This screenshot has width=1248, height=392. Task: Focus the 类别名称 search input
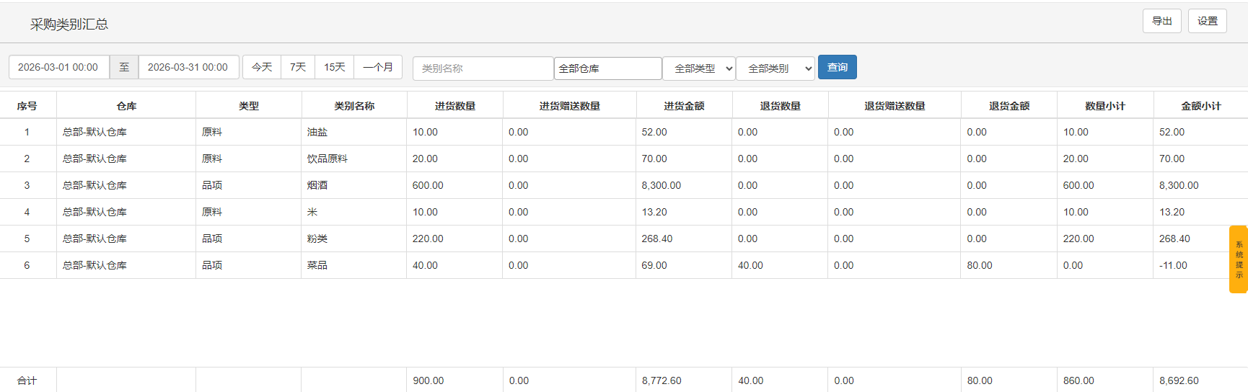(483, 68)
